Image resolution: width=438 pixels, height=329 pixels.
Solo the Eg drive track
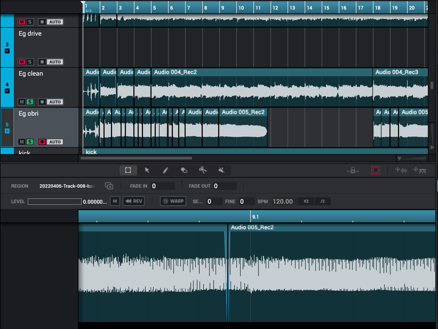click(30, 62)
